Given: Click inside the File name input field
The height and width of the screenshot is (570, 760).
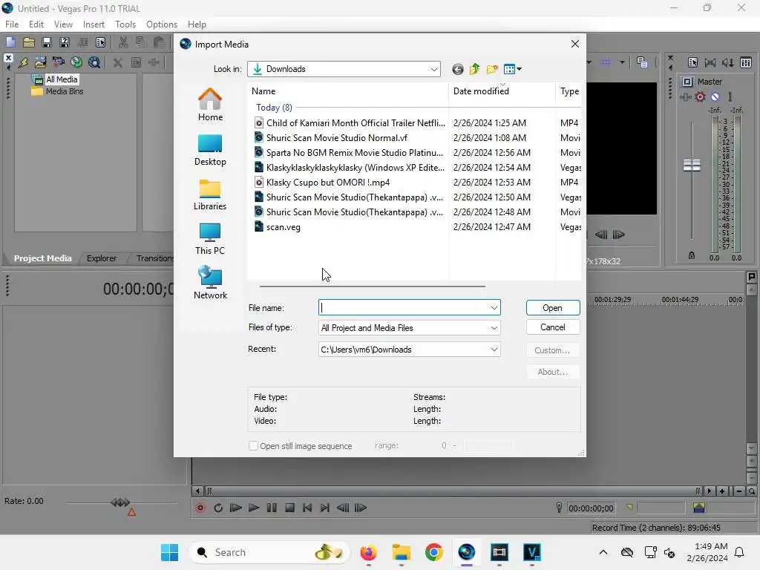Looking at the screenshot, I should tap(404, 308).
